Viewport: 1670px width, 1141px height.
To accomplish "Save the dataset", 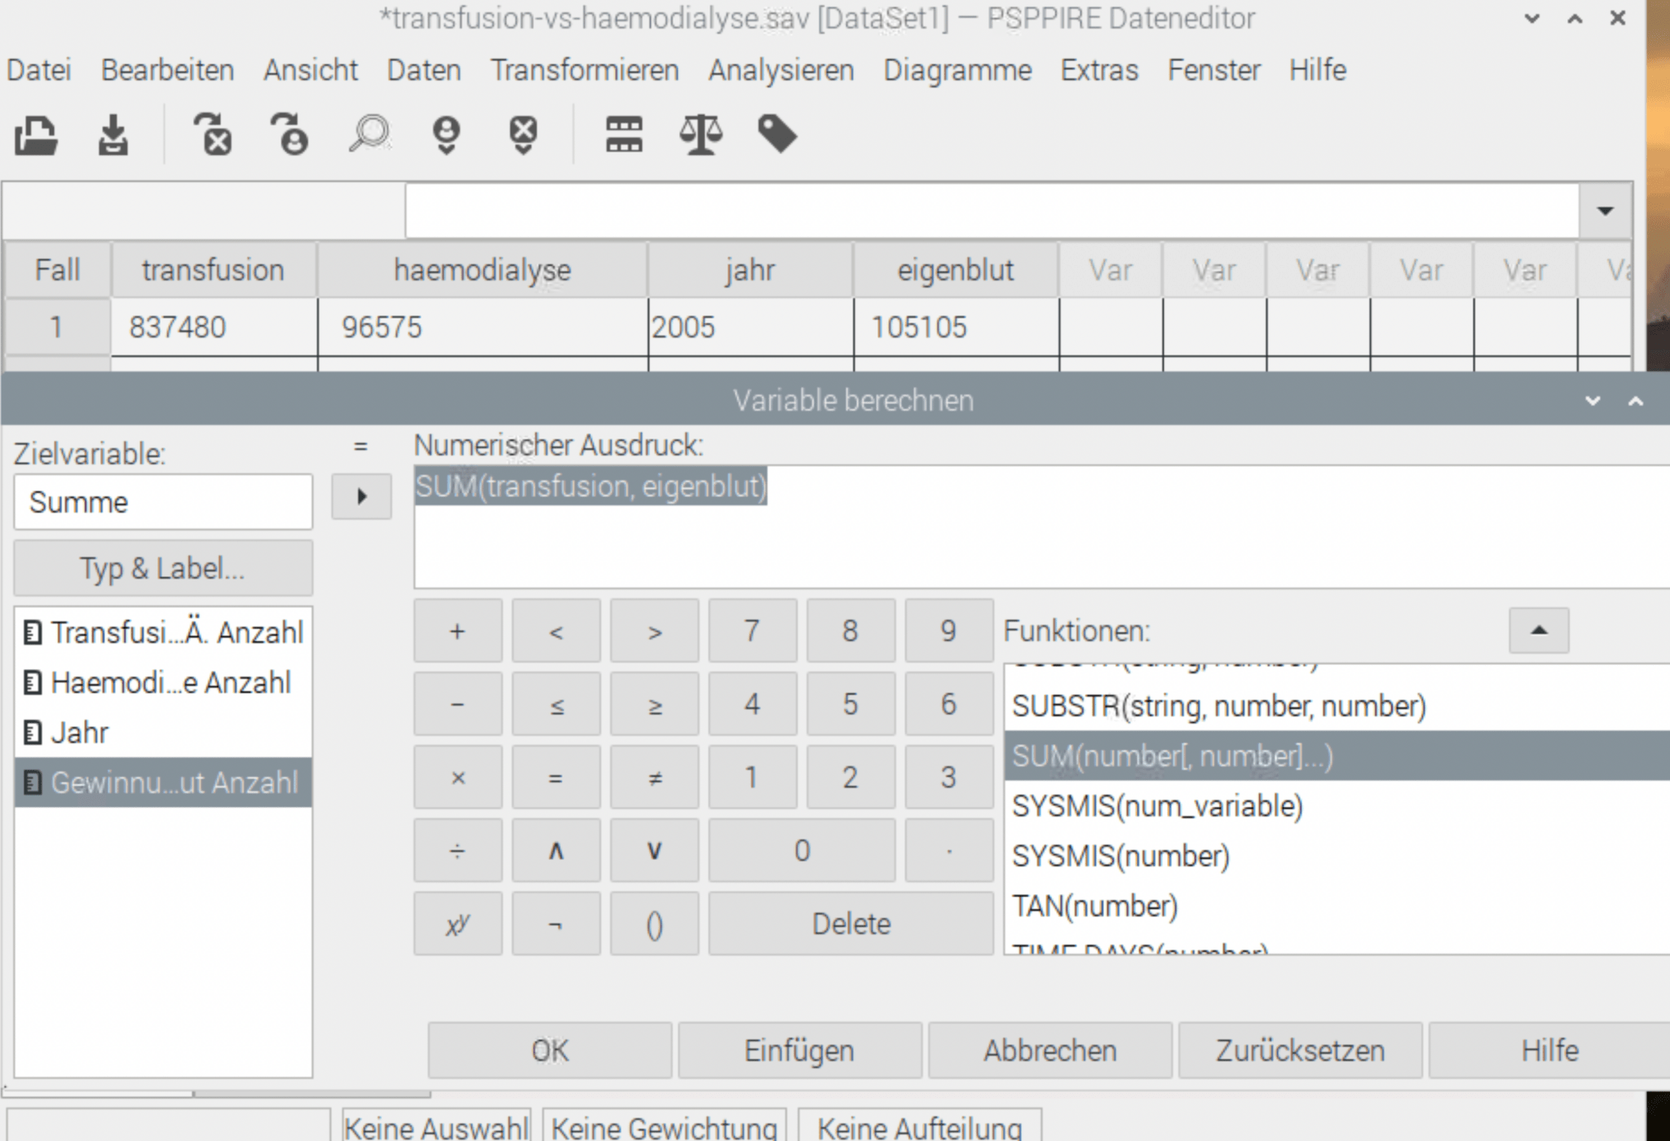I will coord(112,134).
